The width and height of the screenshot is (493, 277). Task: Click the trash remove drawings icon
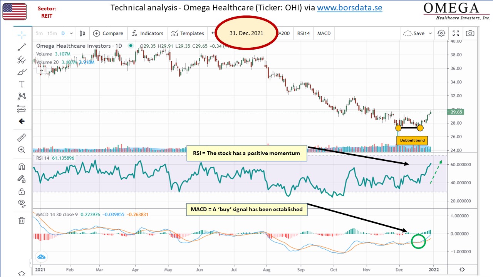tap(22, 220)
